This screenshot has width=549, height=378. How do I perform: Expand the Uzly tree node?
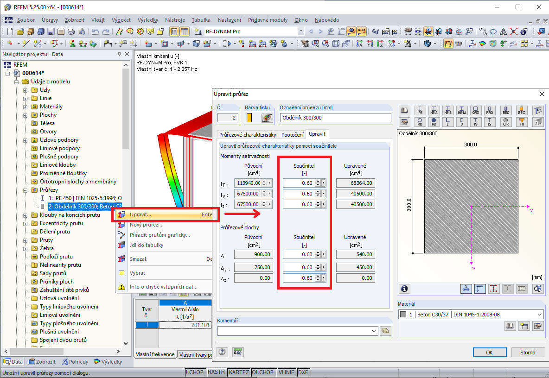coord(25,90)
